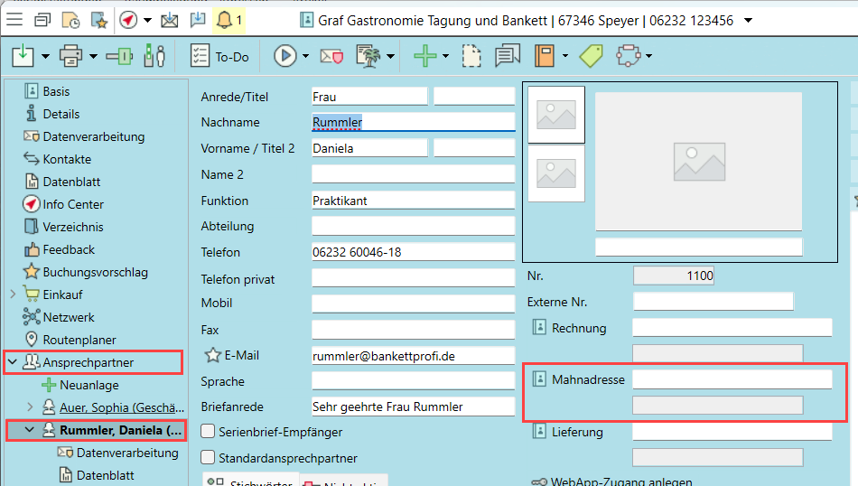Click the palm tree vacation icon
The image size is (858, 486).
(x=368, y=57)
